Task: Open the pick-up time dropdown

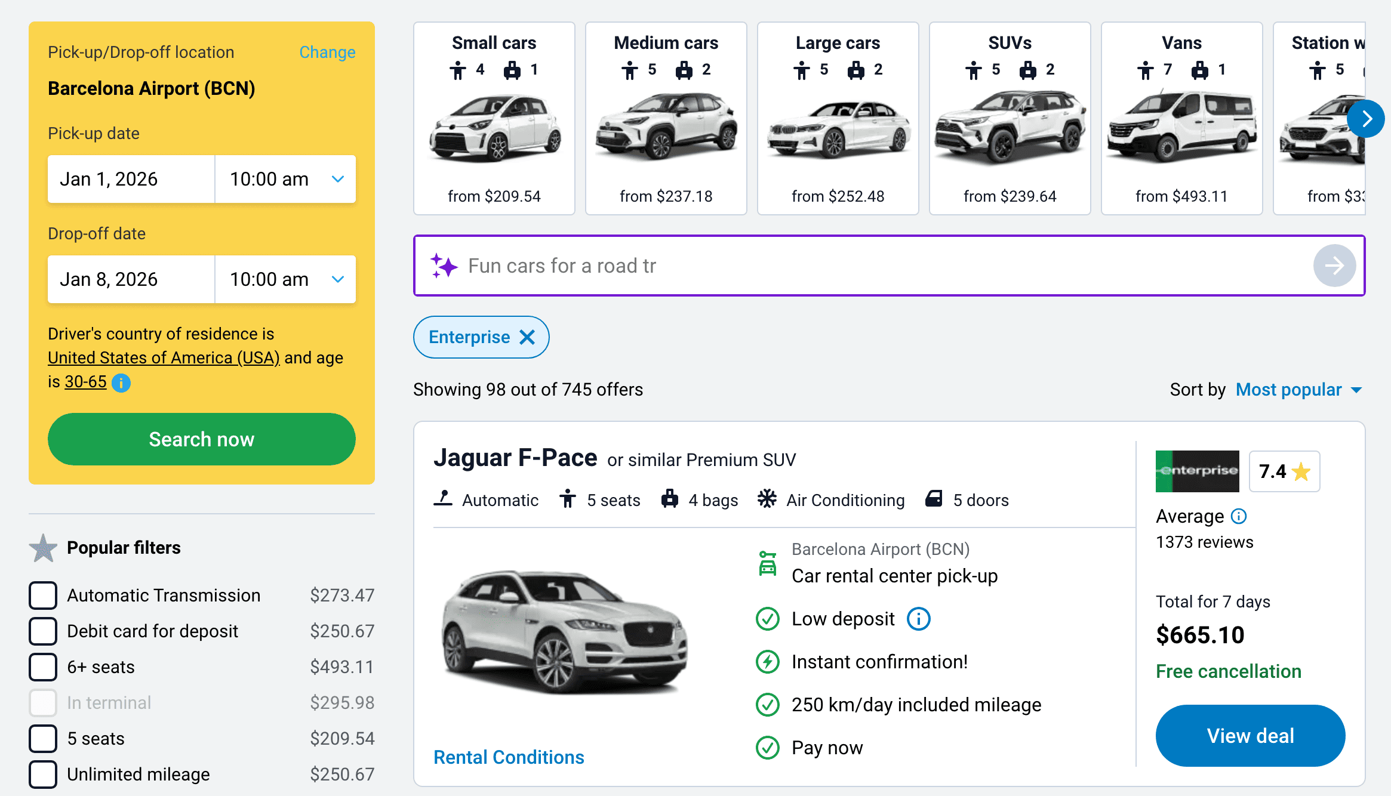Action: click(x=285, y=179)
